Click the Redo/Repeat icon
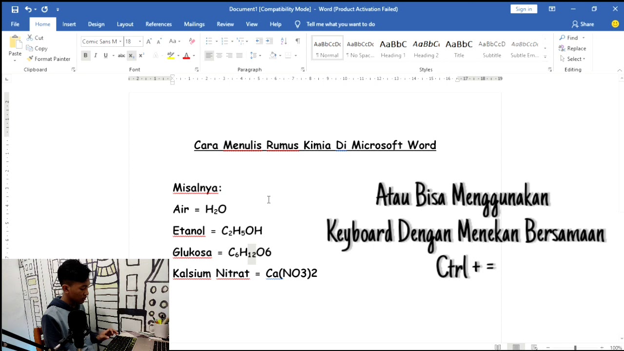 point(45,9)
